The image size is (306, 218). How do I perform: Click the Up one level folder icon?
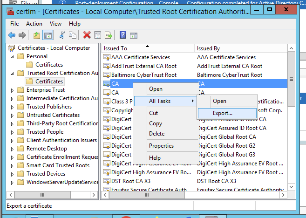pos(37,35)
